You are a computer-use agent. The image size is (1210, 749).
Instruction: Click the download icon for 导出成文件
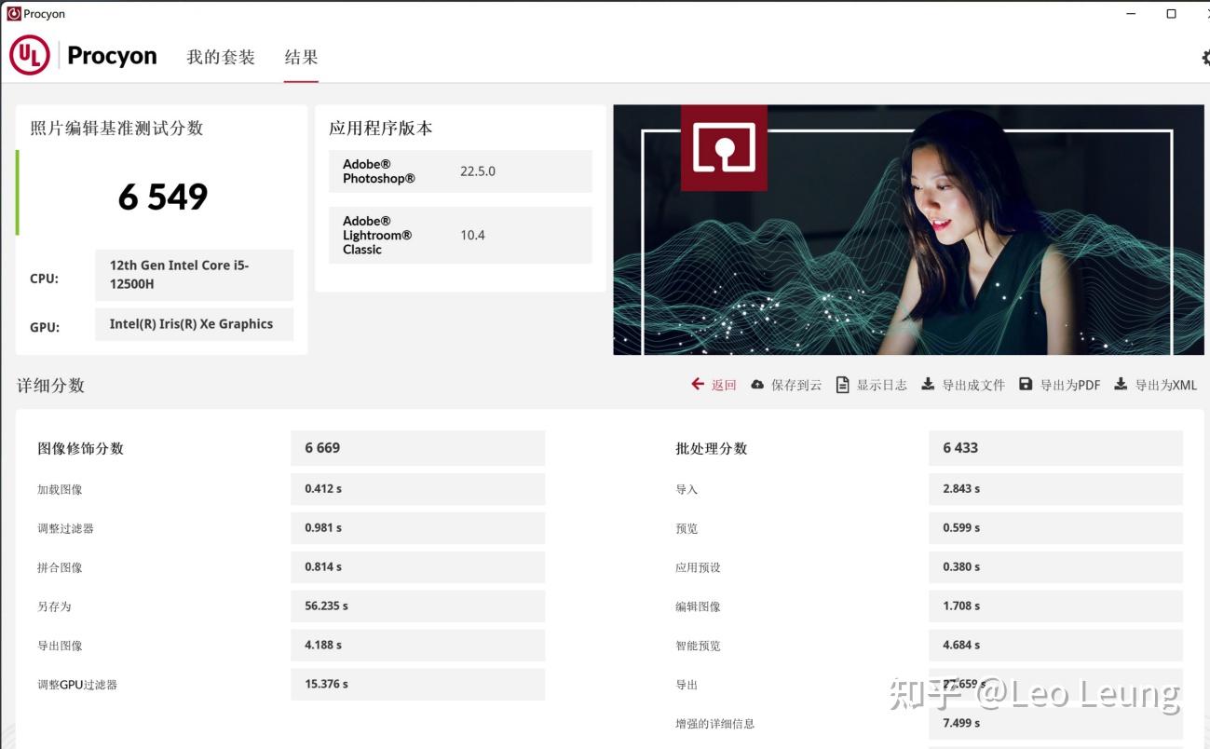926,384
